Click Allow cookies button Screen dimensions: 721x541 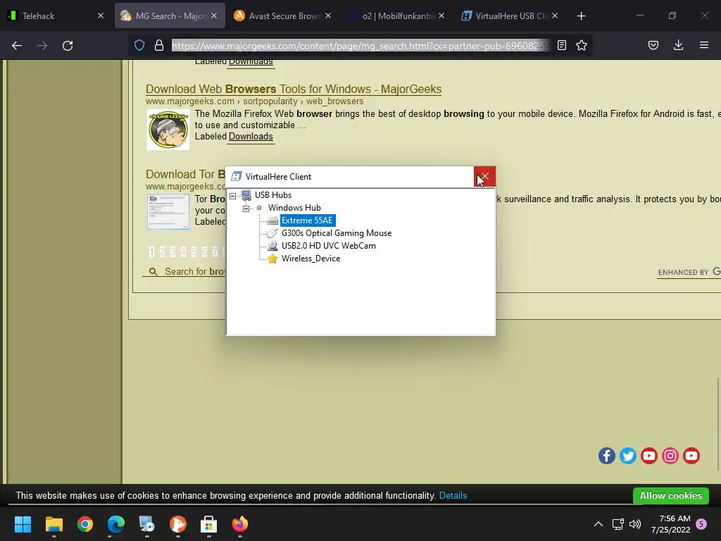click(671, 496)
